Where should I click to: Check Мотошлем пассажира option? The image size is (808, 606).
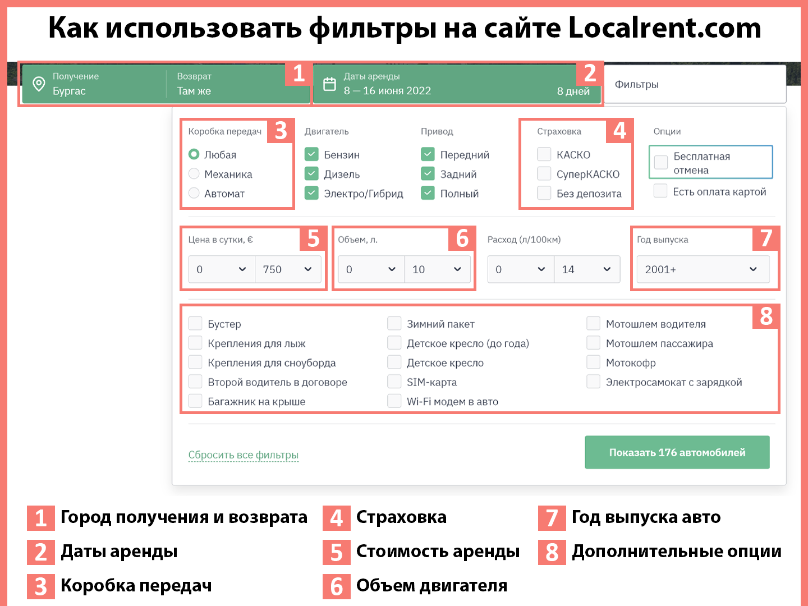coord(594,343)
